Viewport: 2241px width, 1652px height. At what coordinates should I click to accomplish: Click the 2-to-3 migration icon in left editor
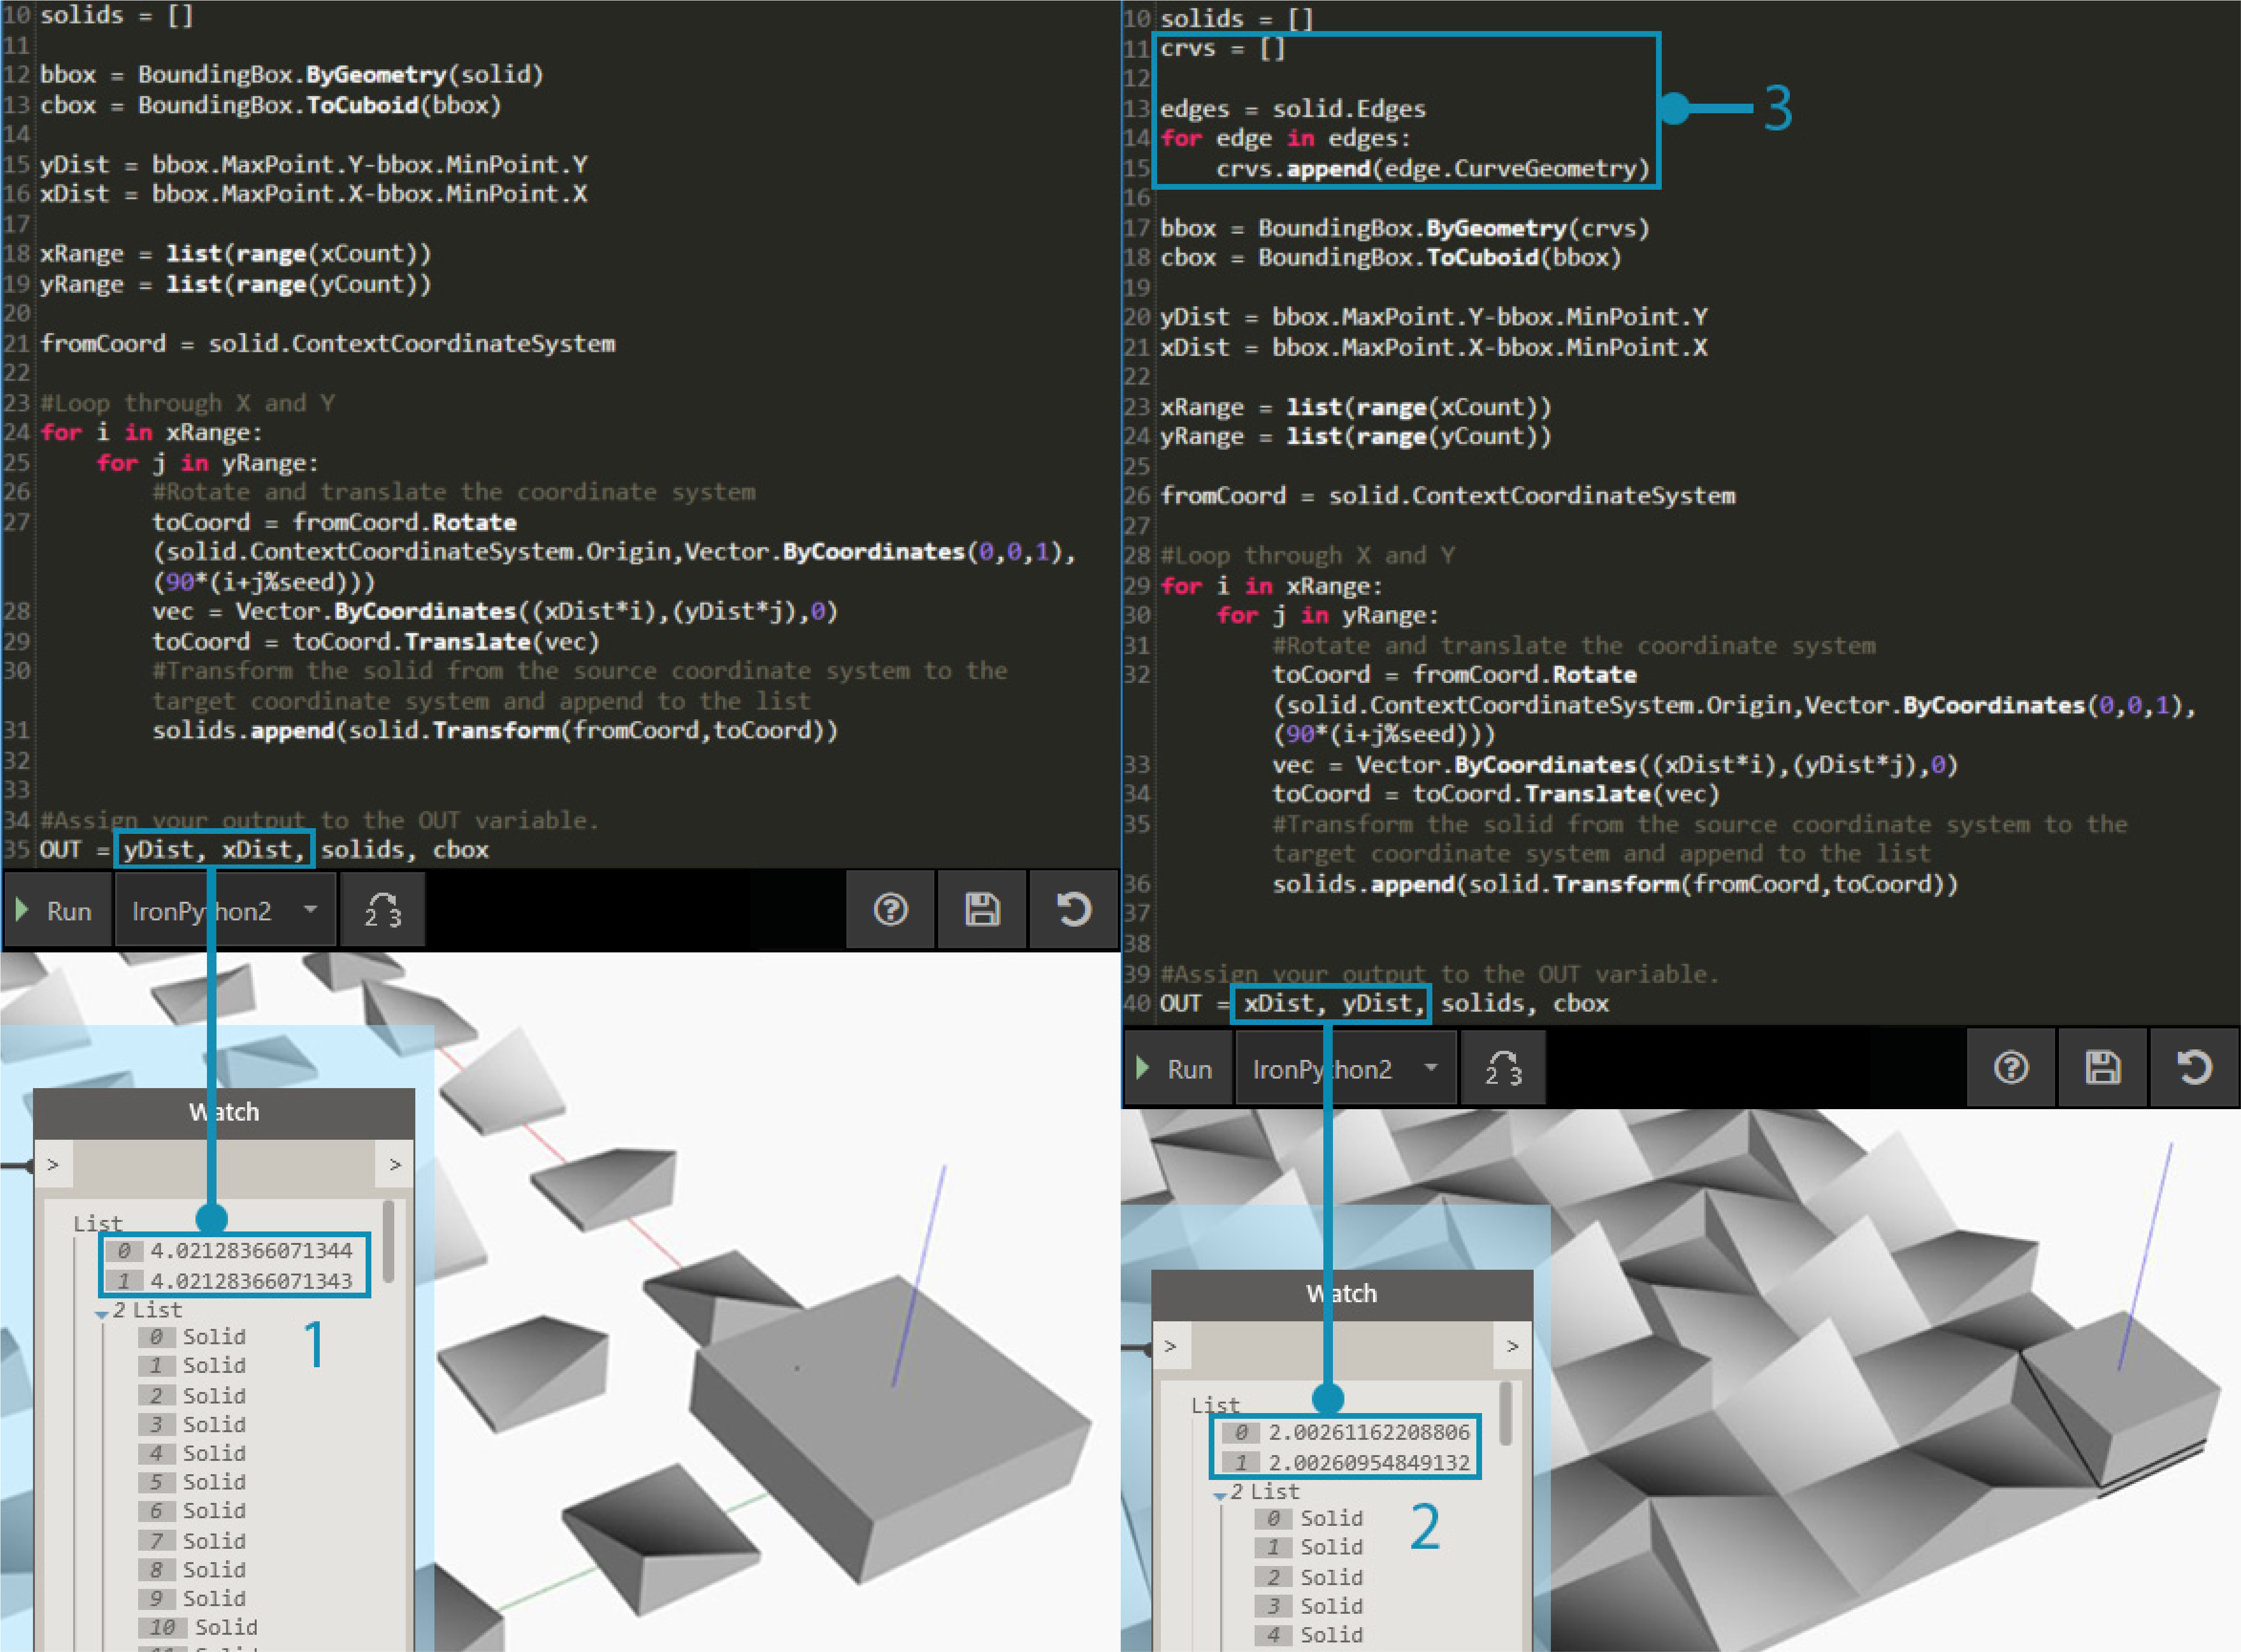pos(382,910)
